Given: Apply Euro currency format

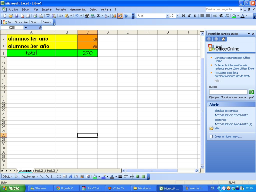Looking at the screenshot, I should 221,16.
